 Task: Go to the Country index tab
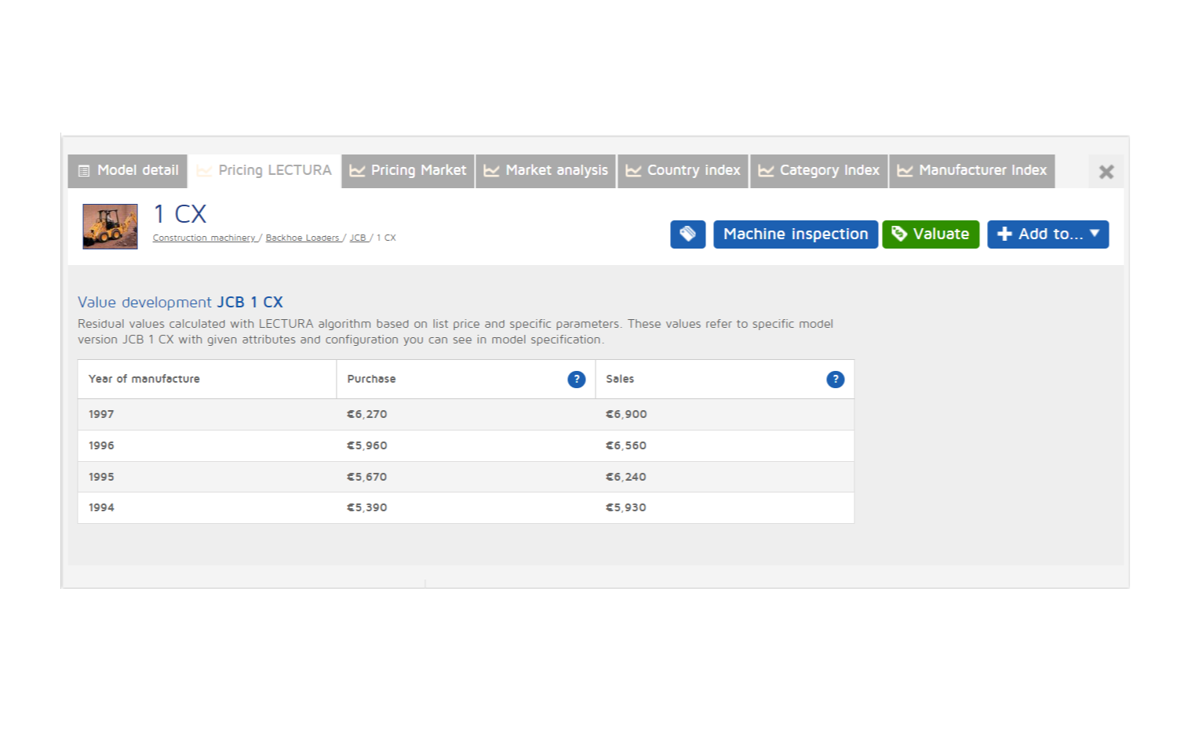point(683,171)
